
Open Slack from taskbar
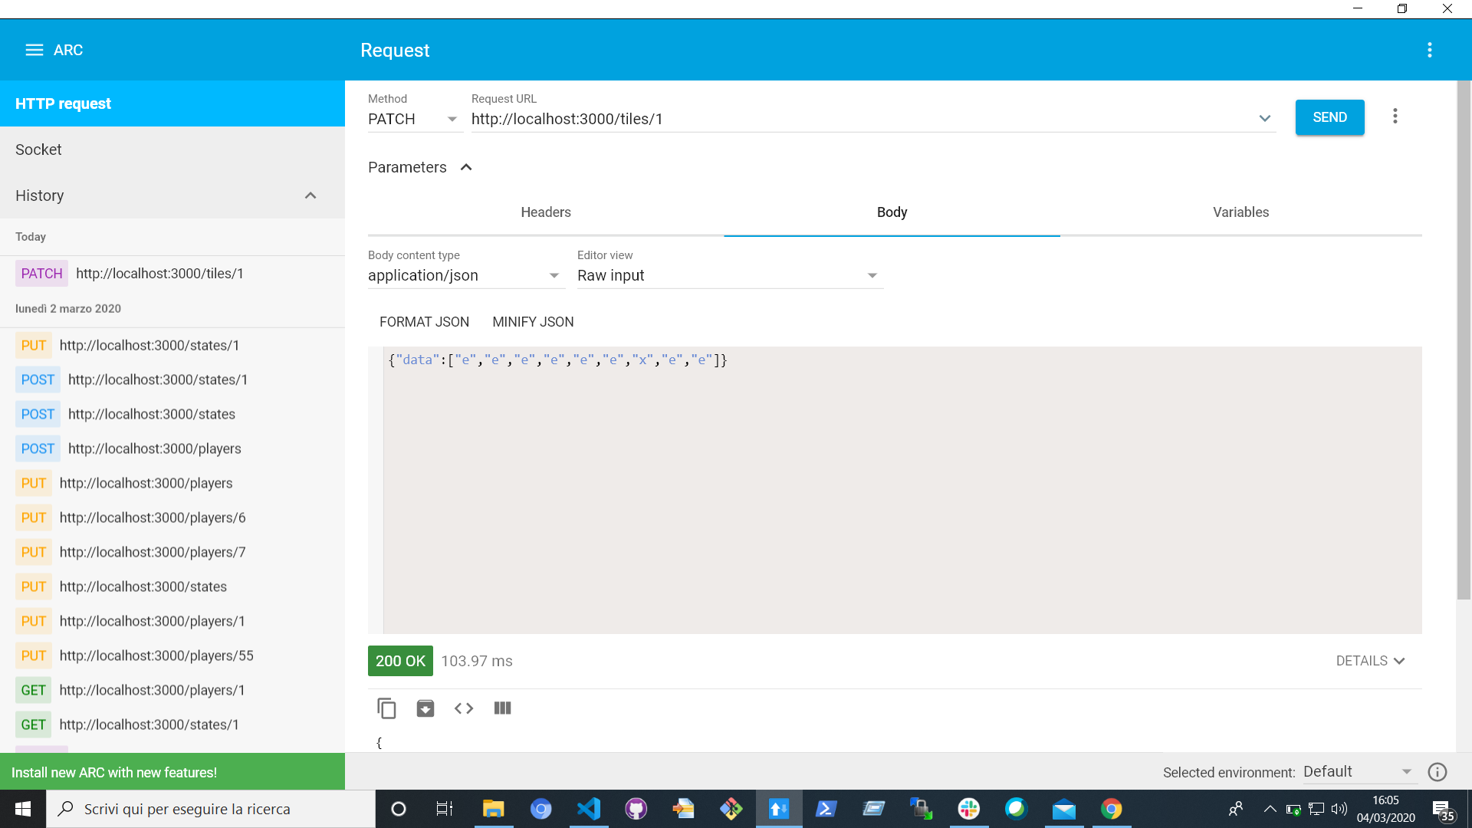[x=969, y=809]
